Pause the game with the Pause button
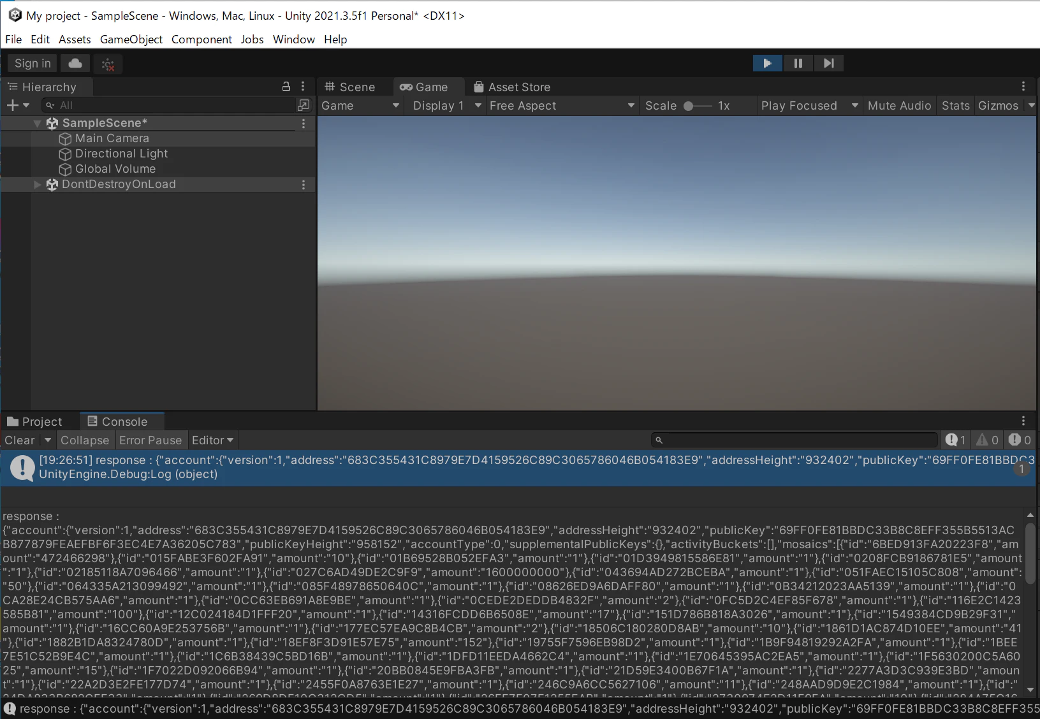Screen dimensions: 1040x719 (x=798, y=63)
